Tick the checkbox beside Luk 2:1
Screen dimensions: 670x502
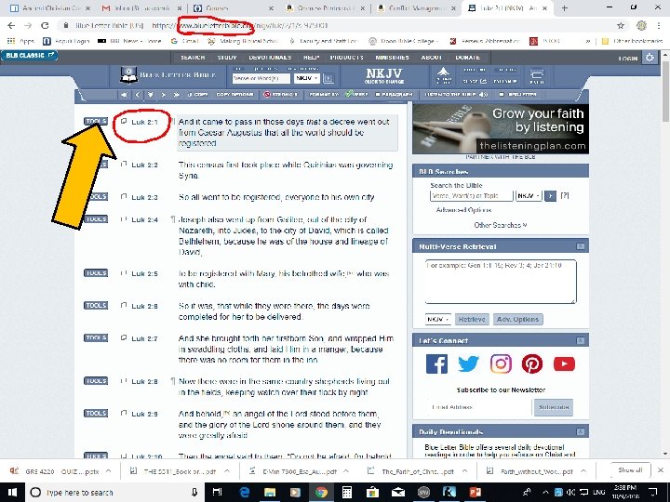tap(124, 121)
